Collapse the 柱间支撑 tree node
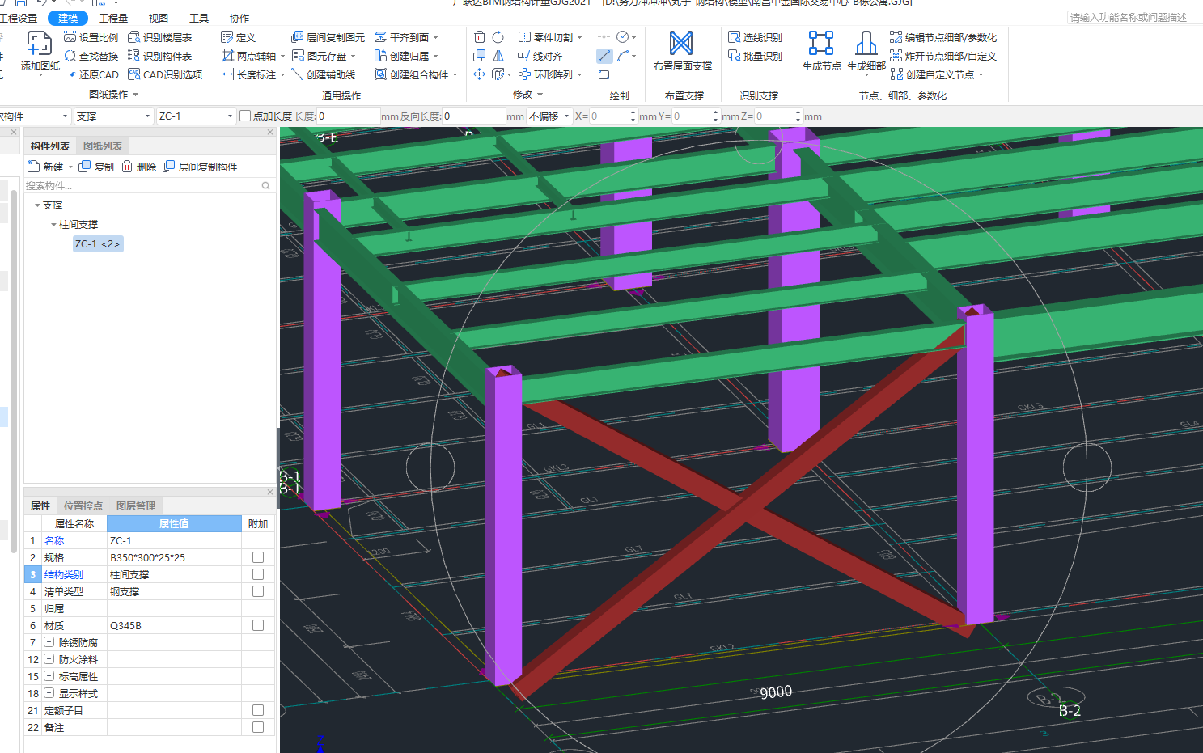The image size is (1203, 753). coord(53,225)
